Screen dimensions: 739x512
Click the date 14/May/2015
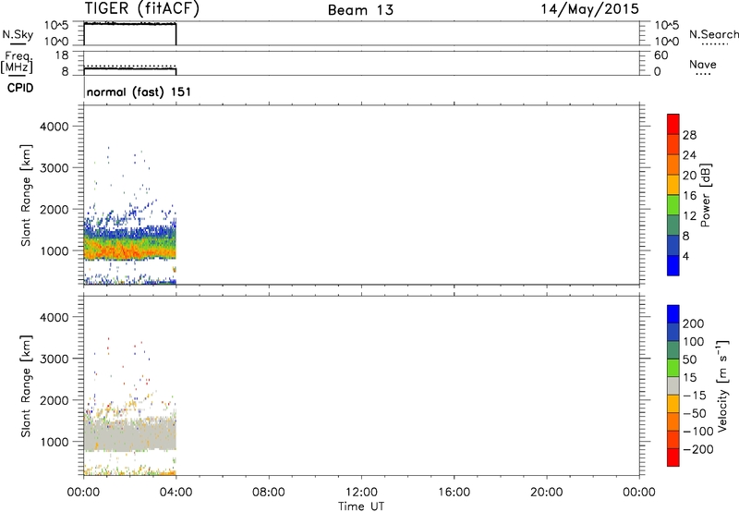coord(589,9)
